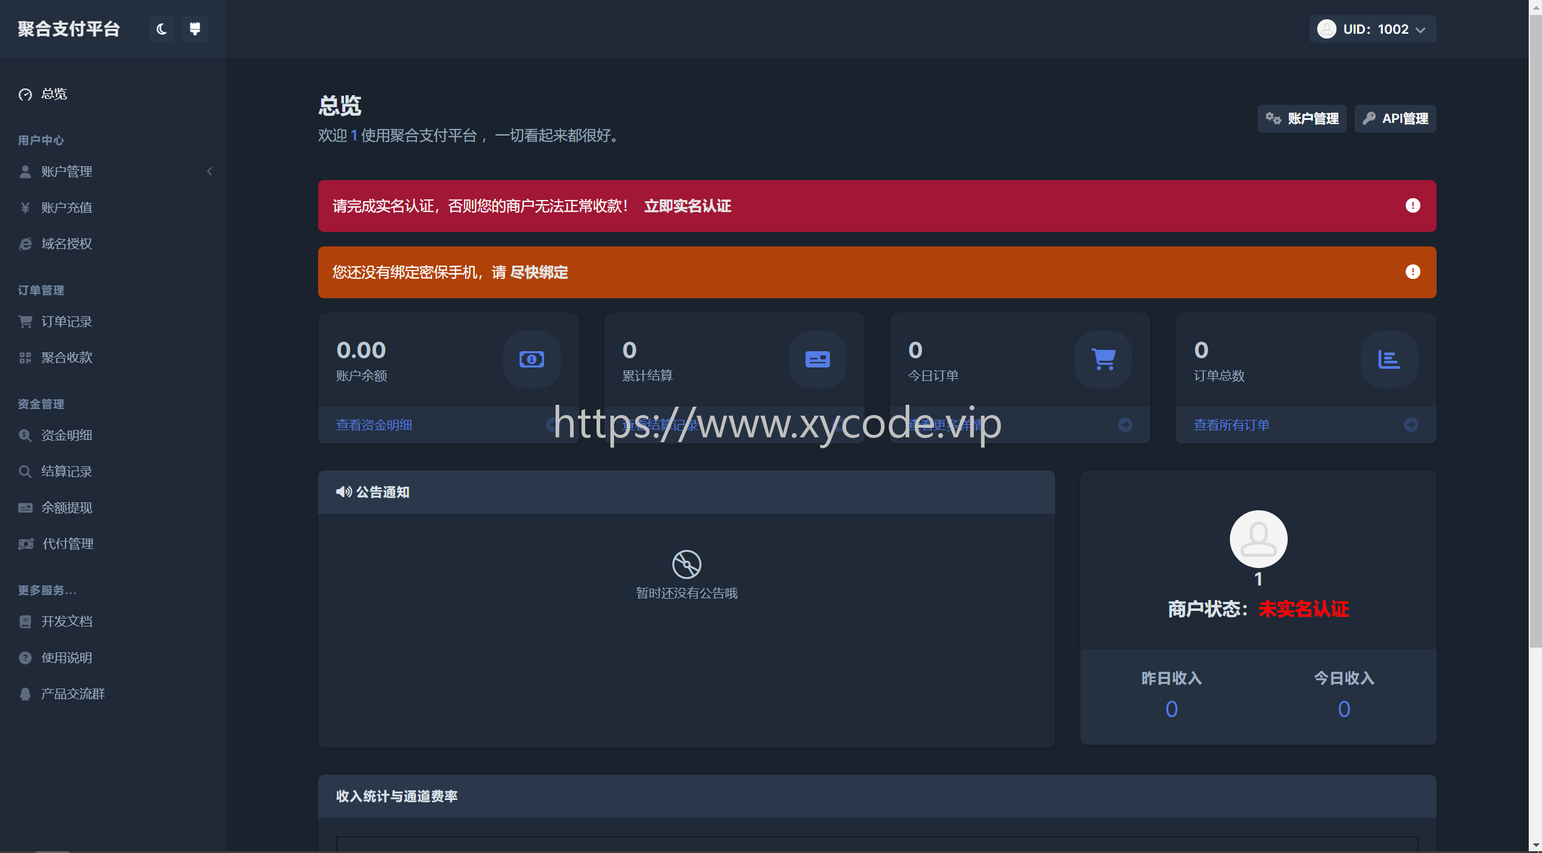This screenshot has height=853, width=1542.
Task: Click the 收入统计与通道费率 panel header
Action: [877, 796]
